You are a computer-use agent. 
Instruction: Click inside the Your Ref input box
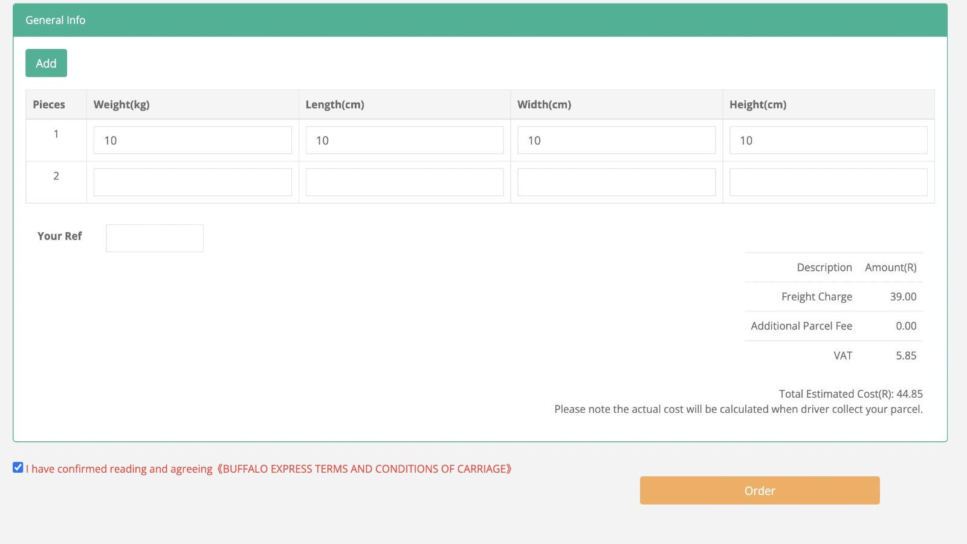154,238
